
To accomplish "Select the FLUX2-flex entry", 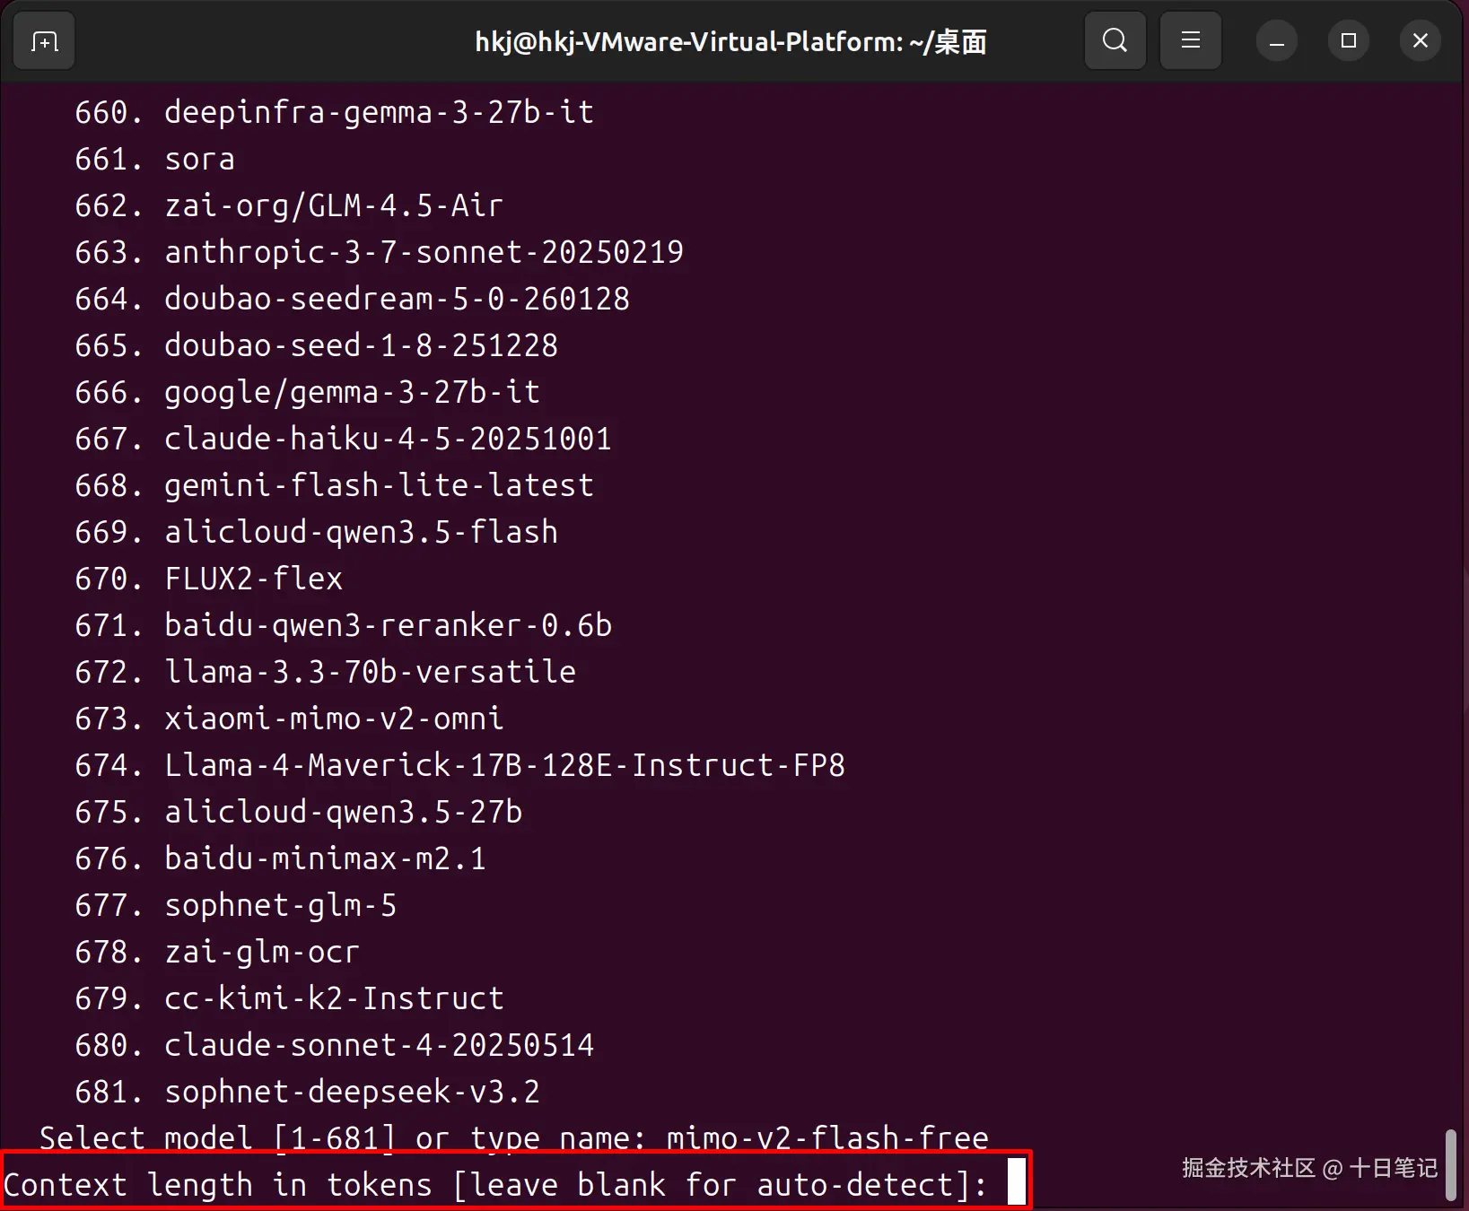I will click(x=208, y=579).
